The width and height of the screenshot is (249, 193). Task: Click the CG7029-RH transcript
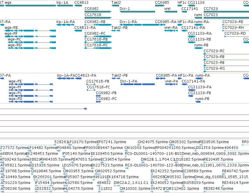pyautogui.click(x=236, y=31)
